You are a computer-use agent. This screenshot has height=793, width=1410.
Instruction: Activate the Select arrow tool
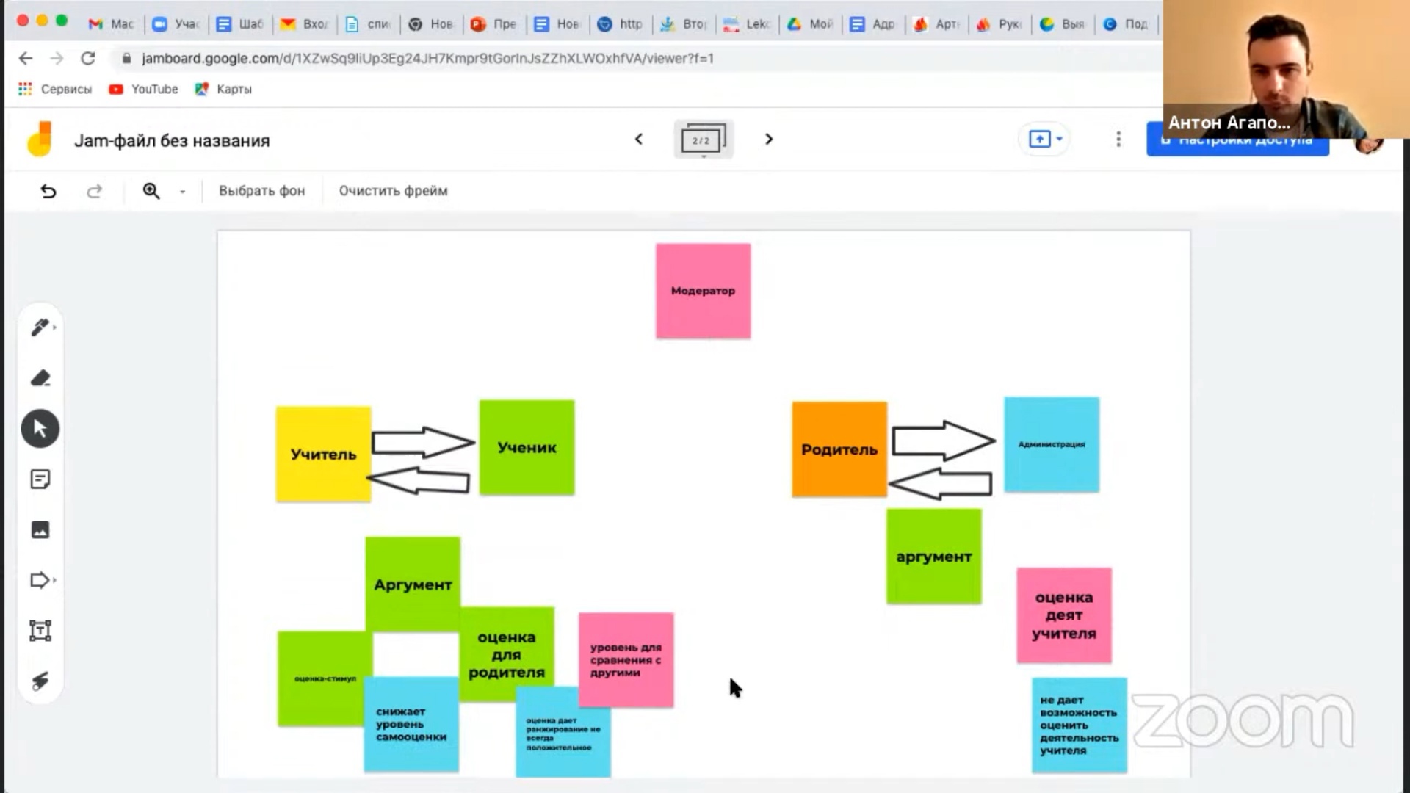pyautogui.click(x=40, y=429)
